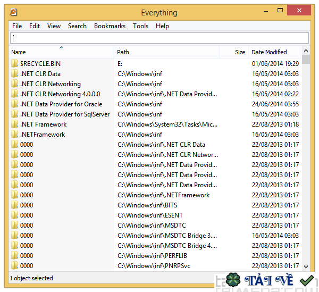Click folder icon of 0000 in inf\MSDTC
The width and height of the screenshot is (319, 292).
[14, 226]
